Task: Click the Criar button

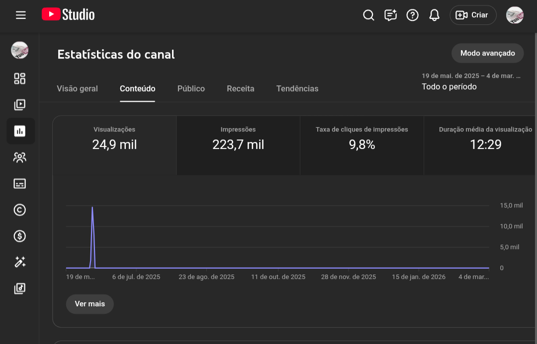Action: click(473, 15)
